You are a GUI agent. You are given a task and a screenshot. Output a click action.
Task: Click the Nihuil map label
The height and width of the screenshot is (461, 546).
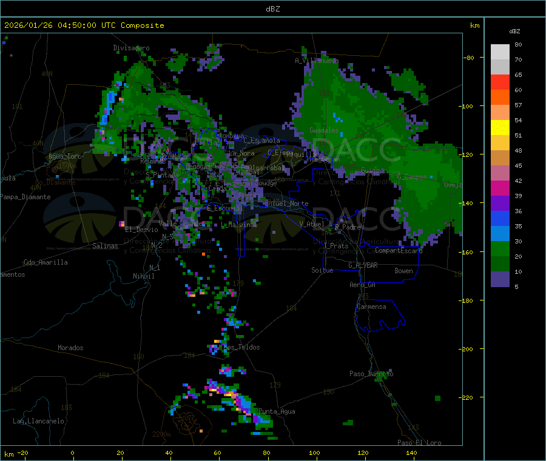(143, 276)
